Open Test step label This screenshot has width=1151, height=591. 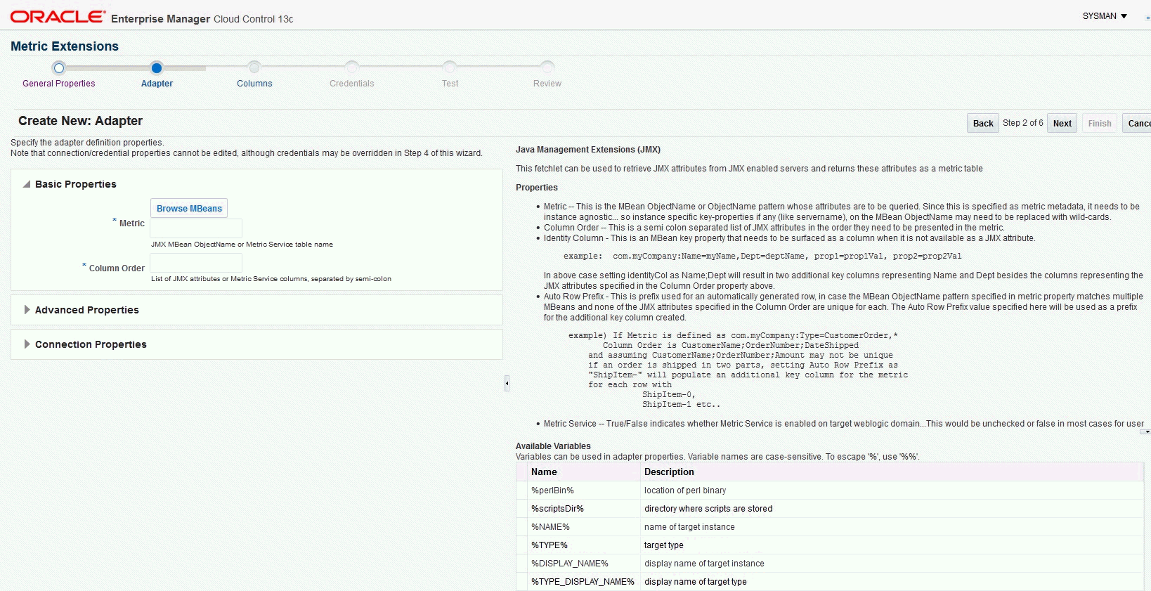click(450, 84)
